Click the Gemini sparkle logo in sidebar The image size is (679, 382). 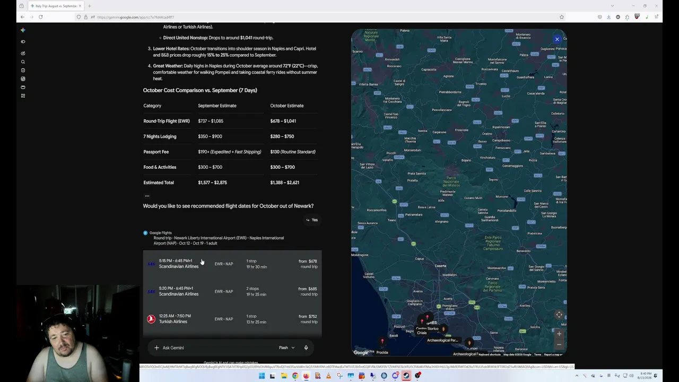point(23,30)
